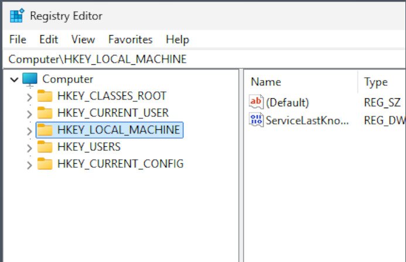406x262 pixels.
Task: Click the HKEY_LOCAL_MACHINE folder icon
Action: pyautogui.click(x=45, y=130)
